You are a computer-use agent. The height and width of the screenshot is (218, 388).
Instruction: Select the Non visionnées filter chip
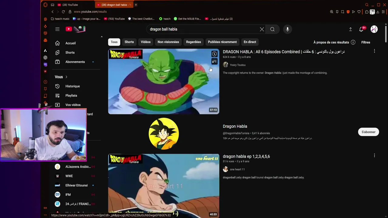click(168, 42)
